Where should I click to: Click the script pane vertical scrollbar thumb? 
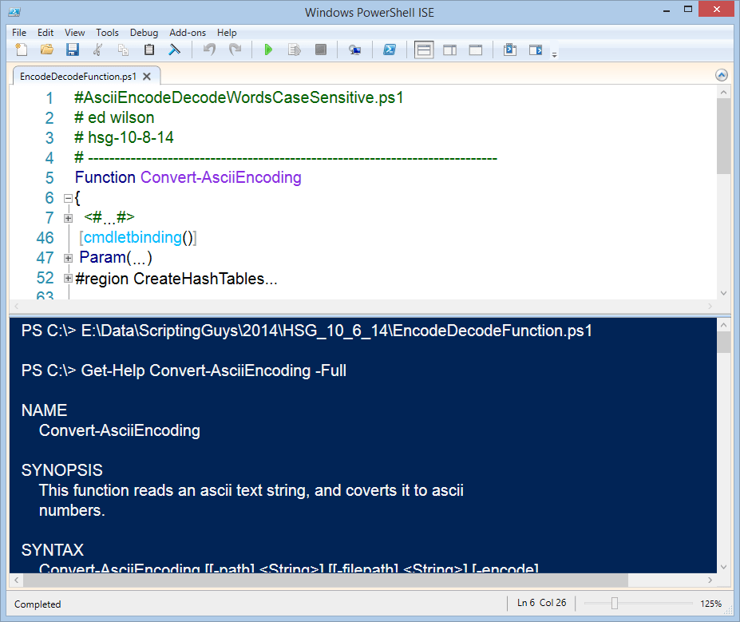tap(723, 137)
